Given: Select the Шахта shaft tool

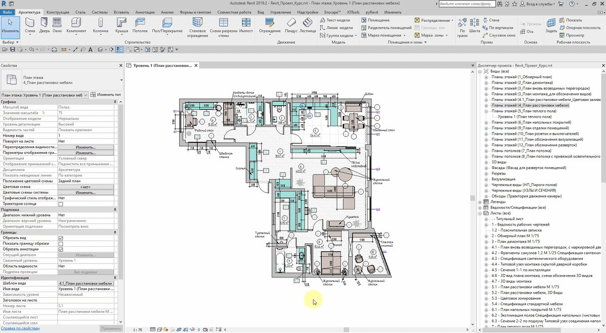Looking at the screenshot, I should [x=475, y=26].
